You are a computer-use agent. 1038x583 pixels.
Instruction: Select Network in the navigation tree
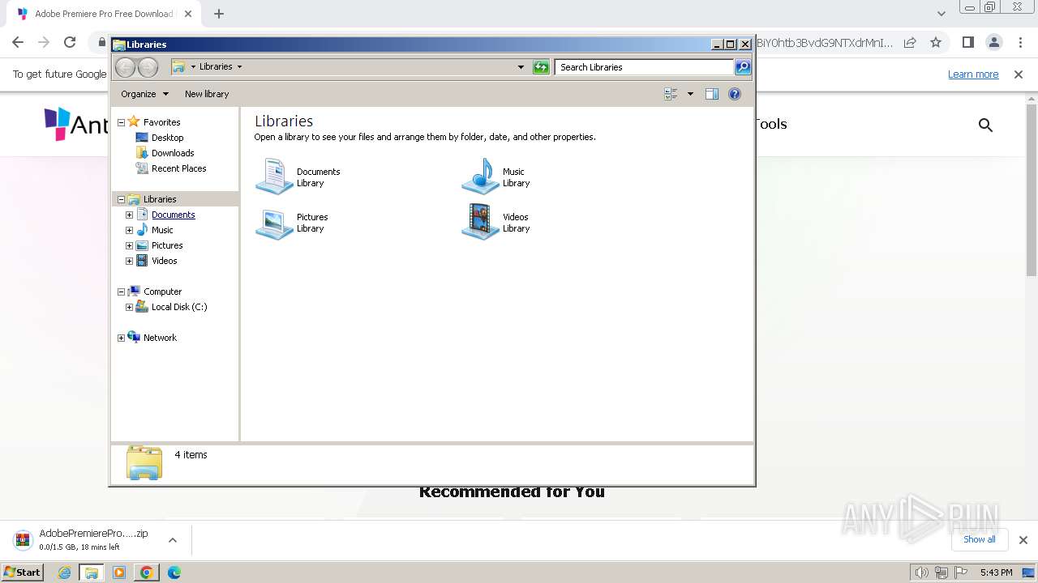click(x=160, y=338)
